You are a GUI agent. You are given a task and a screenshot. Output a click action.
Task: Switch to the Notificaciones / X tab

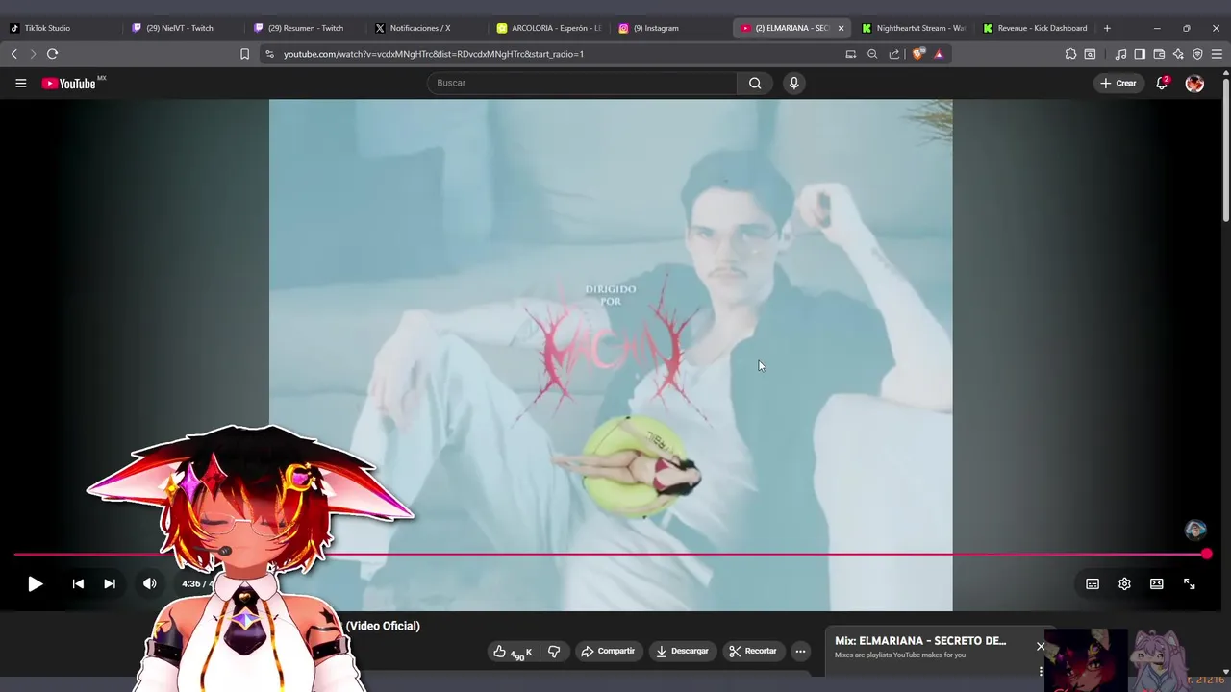coord(424,28)
